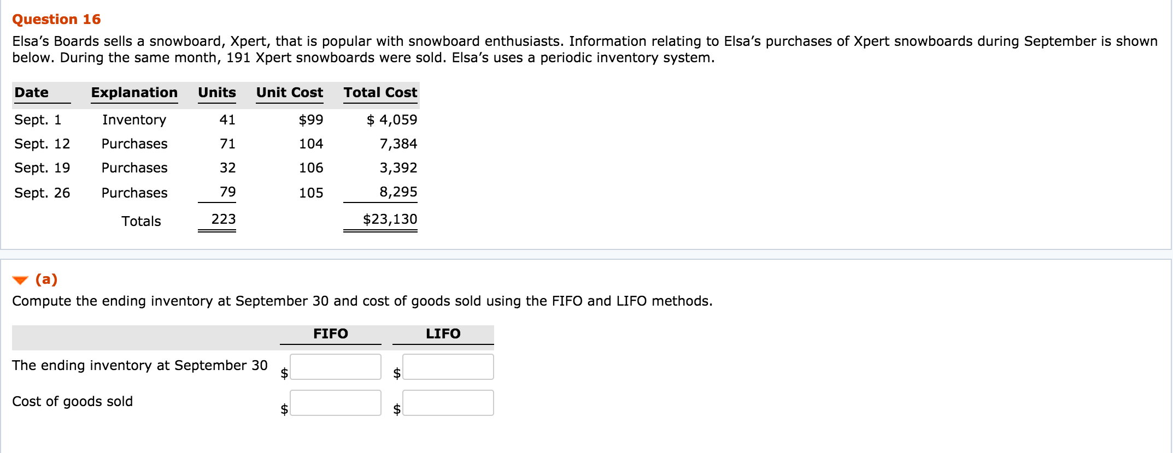The width and height of the screenshot is (1173, 453).
Task: Click the LIFO ending inventory input box
Action: point(448,367)
